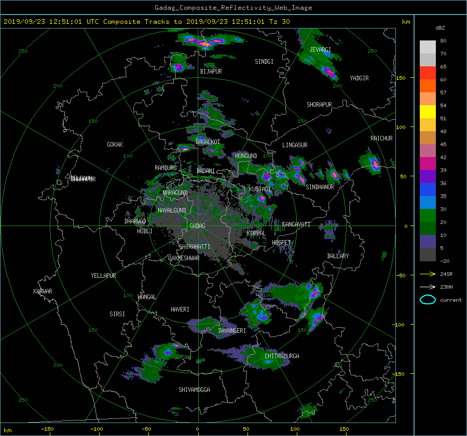Click the -150 km right axis tick label
Image resolution: width=467 pixels, height=436 pixels.
click(399, 374)
